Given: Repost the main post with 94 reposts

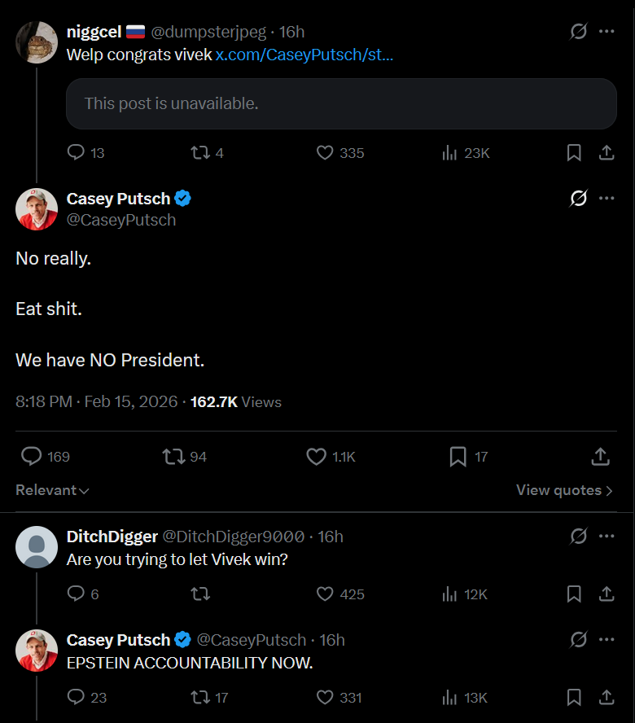Looking at the screenshot, I should point(173,456).
